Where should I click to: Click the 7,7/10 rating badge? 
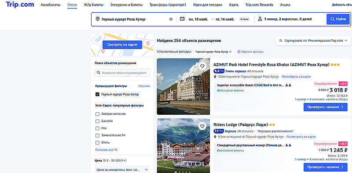click(219, 131)
